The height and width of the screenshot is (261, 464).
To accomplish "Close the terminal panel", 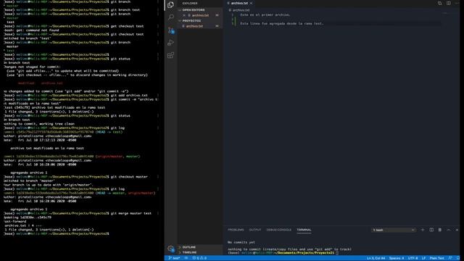I will [x=457, y=230].
